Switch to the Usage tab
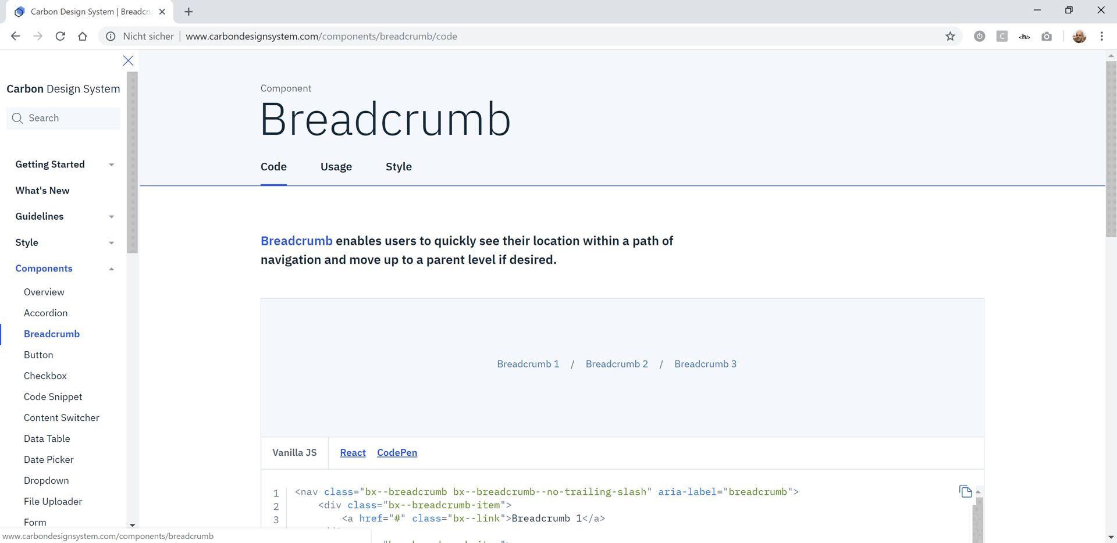Screen dimensions: 1117x543 pyautogui.click(x=336, y=167)
